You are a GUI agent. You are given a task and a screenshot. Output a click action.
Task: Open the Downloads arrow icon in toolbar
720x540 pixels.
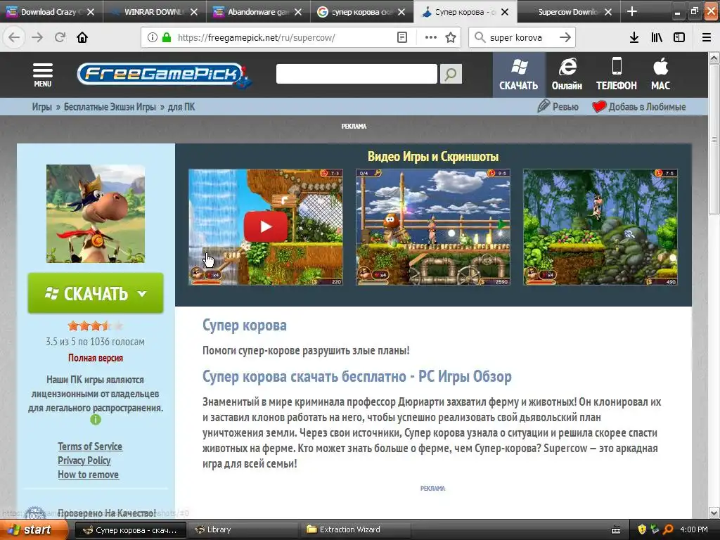pyautogui.click(x=634, y=37)
